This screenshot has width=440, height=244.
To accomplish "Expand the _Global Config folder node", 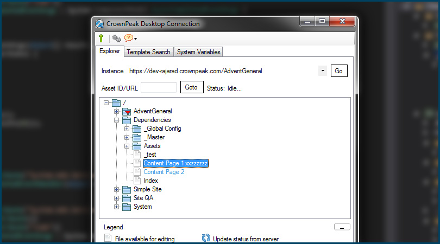I will pos(127,129).
